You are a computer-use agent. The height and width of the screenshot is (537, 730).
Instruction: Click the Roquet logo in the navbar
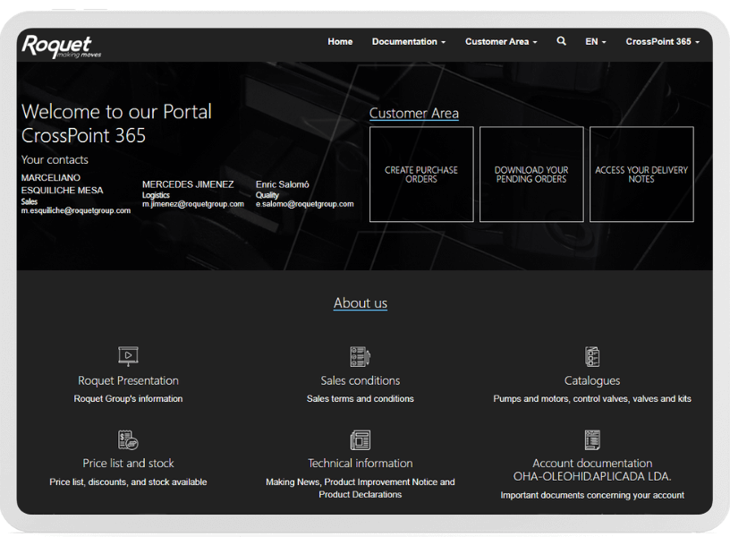[x=62, y=47]
